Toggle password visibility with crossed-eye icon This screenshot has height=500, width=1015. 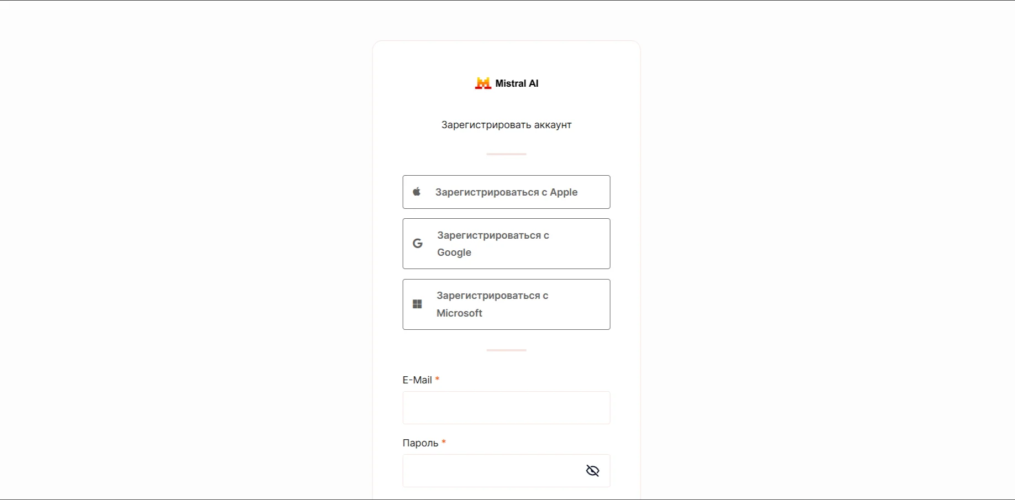(592, 471)
